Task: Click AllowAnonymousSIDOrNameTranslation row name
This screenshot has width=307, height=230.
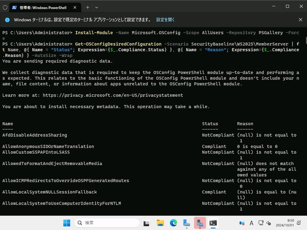Action: tap(48, 146)
